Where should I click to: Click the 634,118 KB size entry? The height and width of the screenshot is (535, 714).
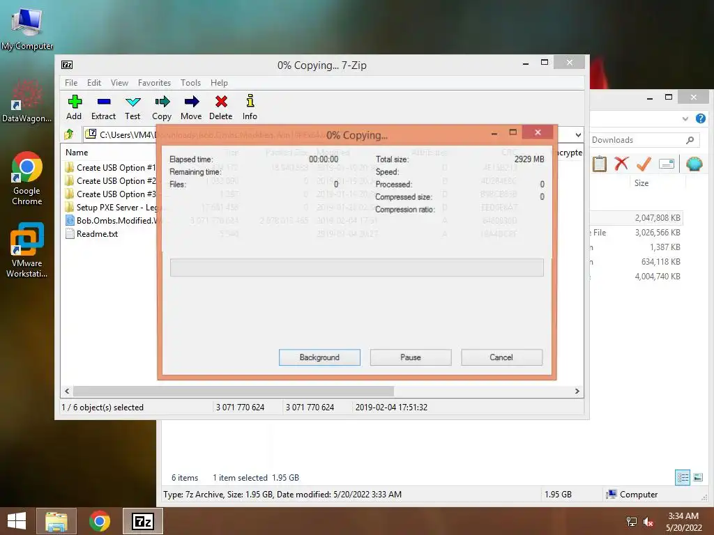click(661, 262)
